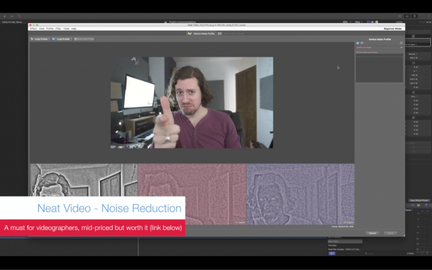Click the Cancel button

tap(373, 233)
